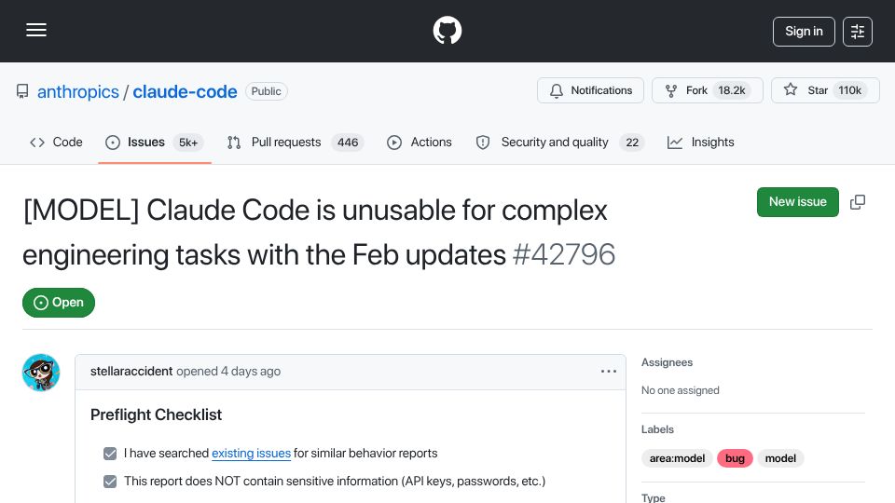Select the model label pill
895x503 pixels.
(780, 458)
